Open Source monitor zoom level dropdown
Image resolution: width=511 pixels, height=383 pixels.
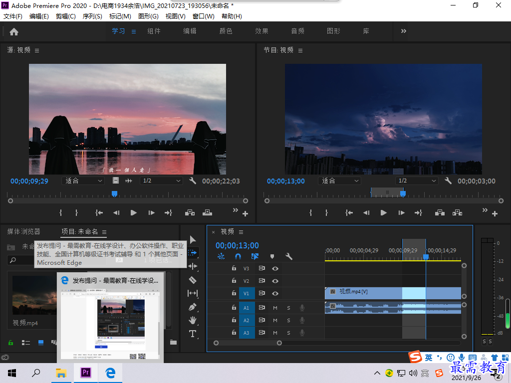(83, 181)
